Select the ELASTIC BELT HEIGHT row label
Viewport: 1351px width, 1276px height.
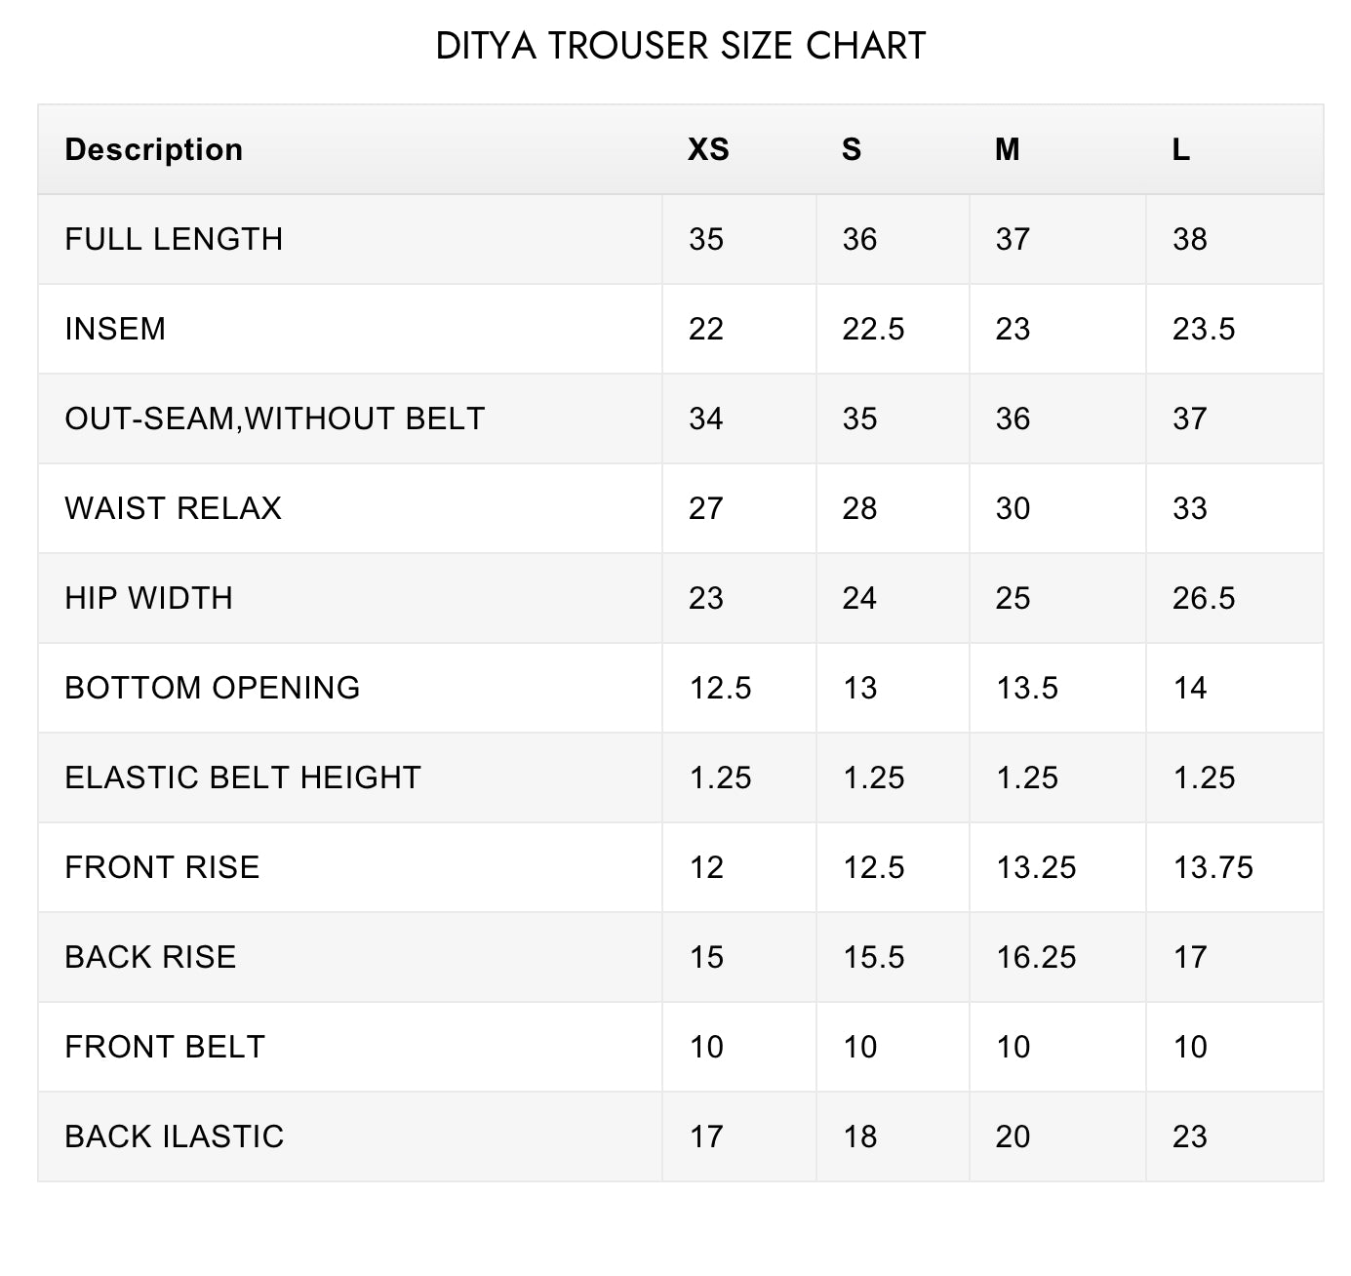(x=242, y=778)
